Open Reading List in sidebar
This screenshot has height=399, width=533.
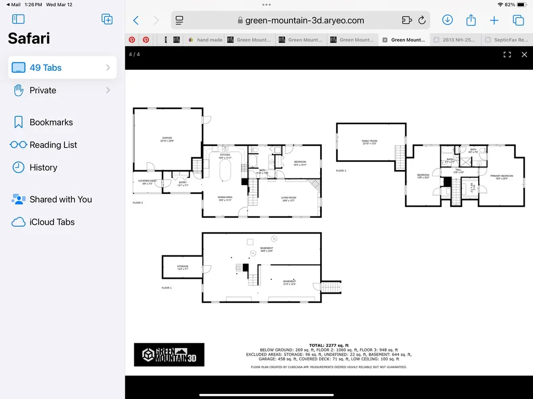[53, 145]
